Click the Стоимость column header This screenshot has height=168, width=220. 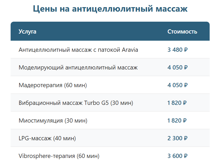182,31
